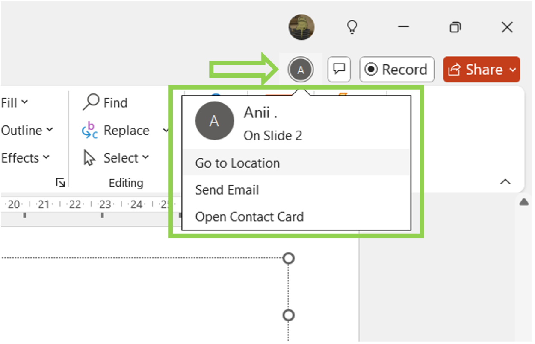The image size is (535, 344).
Task: Collapse the ribbon with the chevron
Action: tap(505, 181)
